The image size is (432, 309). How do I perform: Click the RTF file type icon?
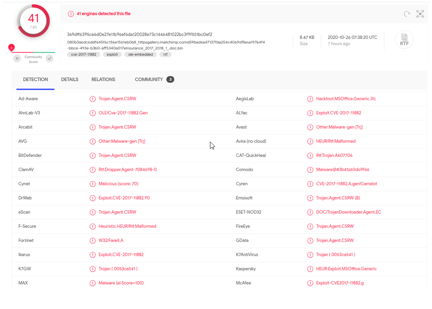tap(404, 40)
